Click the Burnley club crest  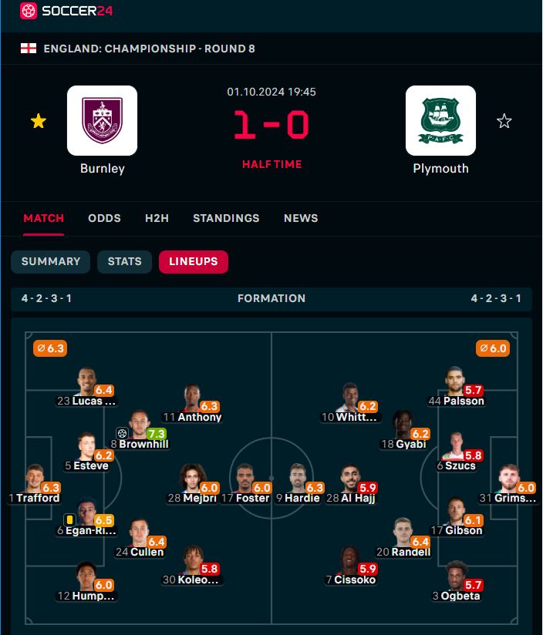coord(102,120)
